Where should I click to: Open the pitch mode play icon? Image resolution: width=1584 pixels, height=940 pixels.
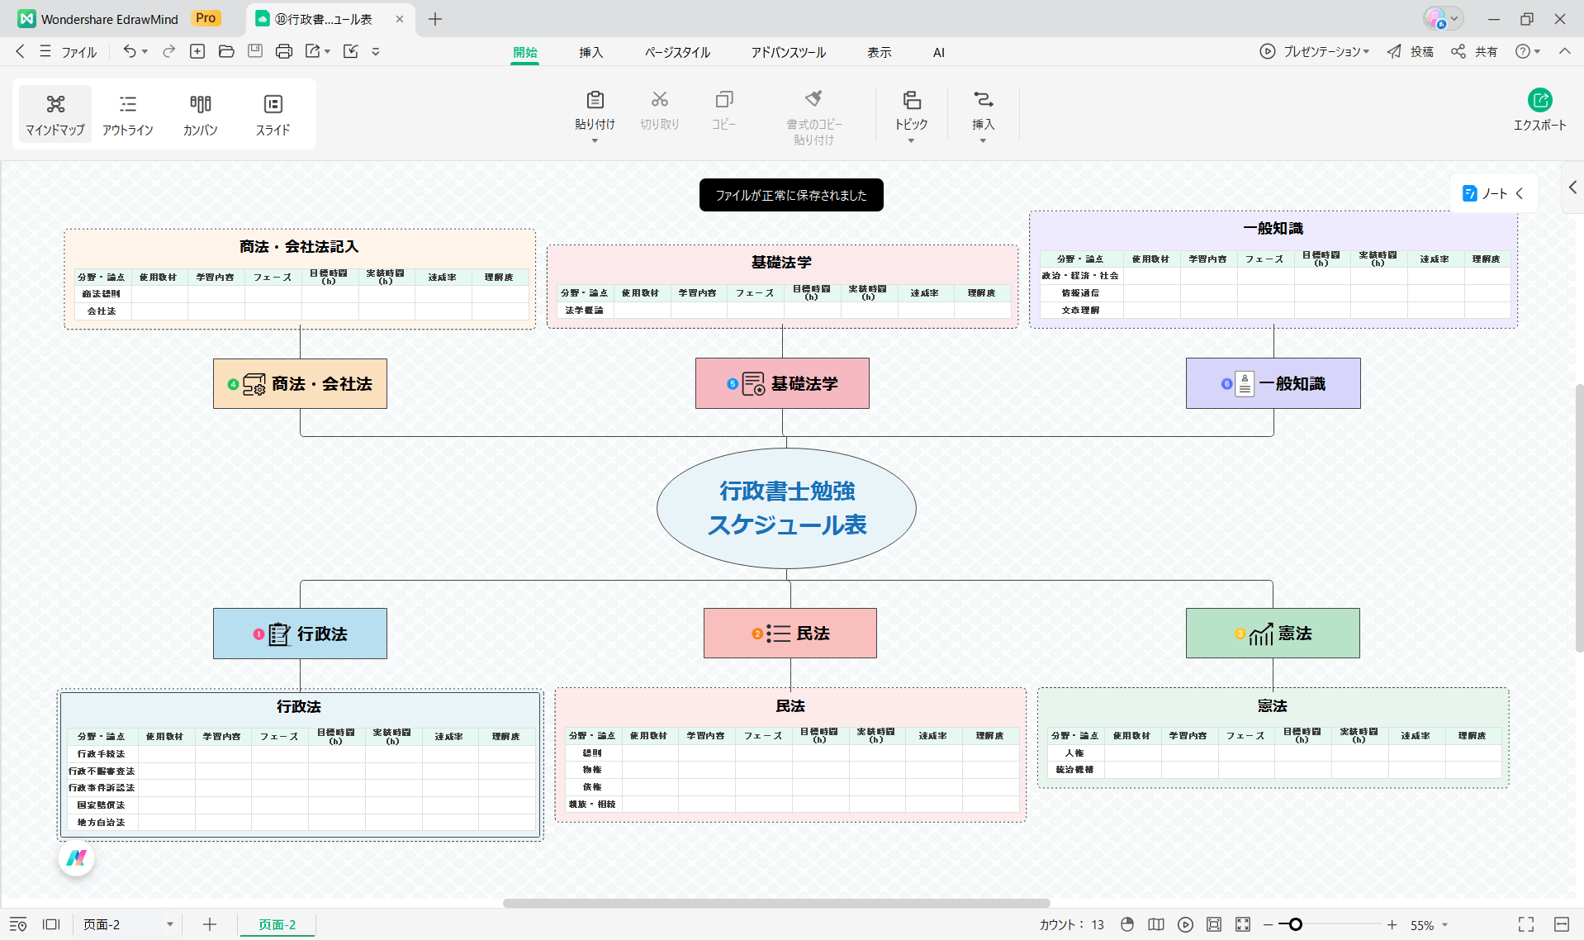[x=1186, y=925]
